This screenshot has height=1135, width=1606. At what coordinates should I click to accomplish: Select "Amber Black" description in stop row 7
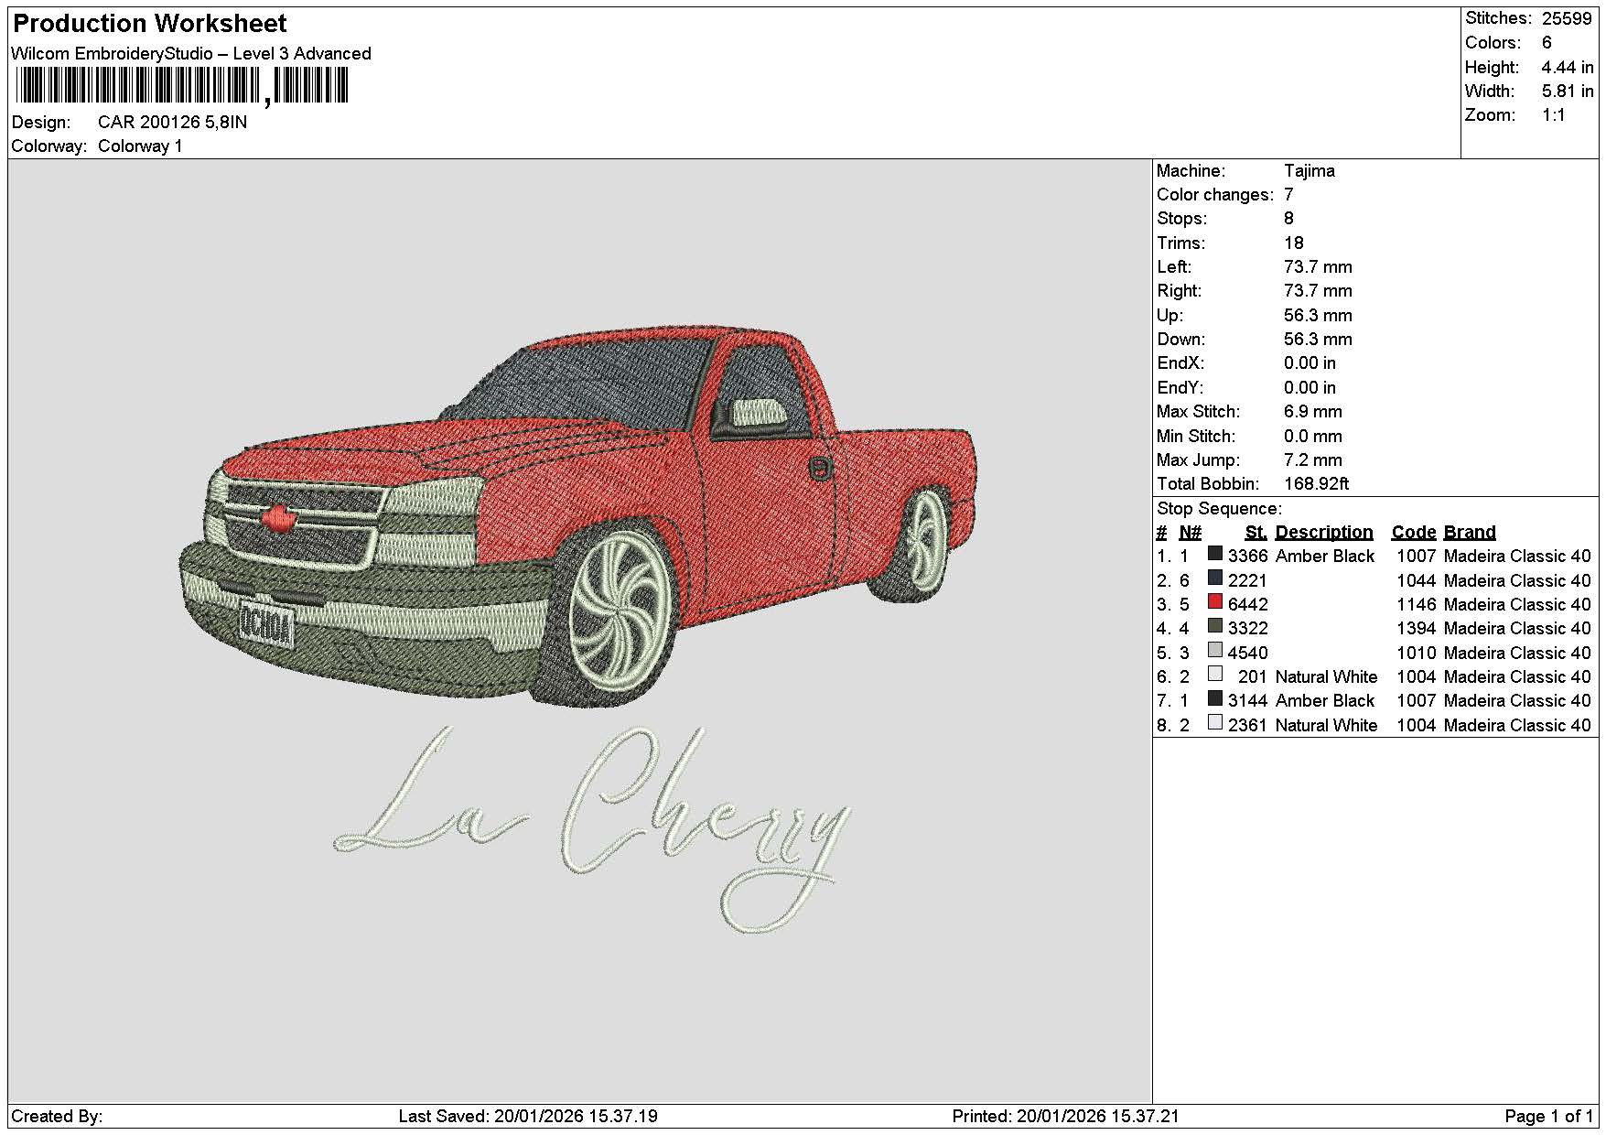1325,701
